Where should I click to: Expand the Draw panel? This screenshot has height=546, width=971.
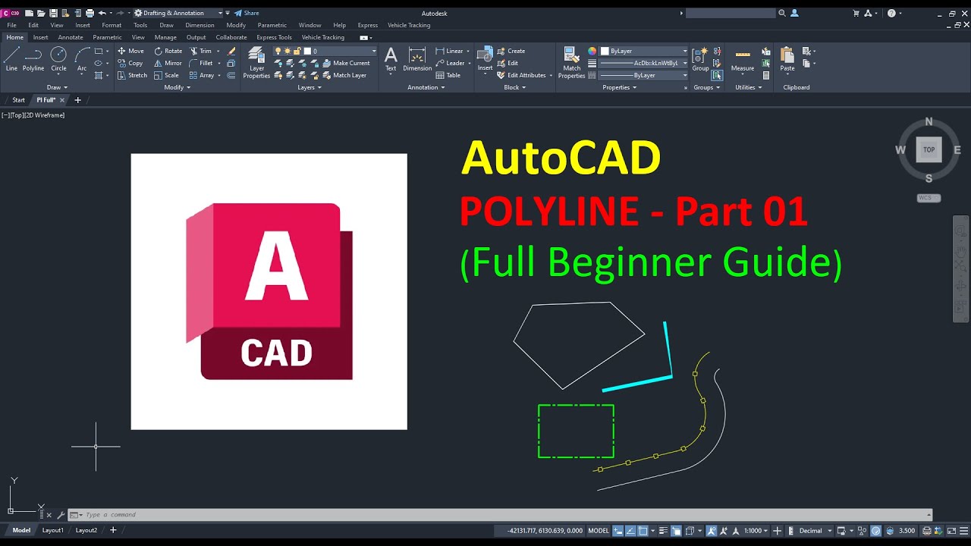click(57, 87)
